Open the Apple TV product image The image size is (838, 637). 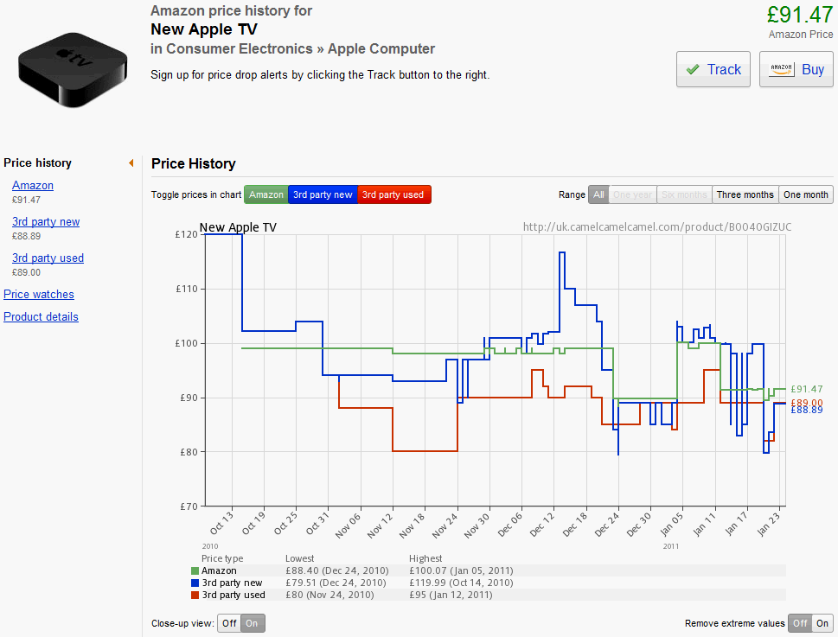coord(73,69)
